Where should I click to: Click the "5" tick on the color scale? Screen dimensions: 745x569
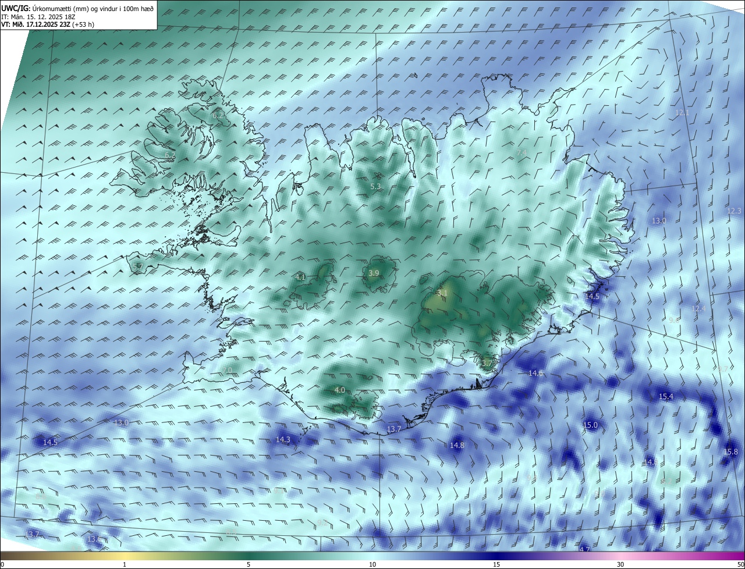pyautogui.click(x=249, y=564)
